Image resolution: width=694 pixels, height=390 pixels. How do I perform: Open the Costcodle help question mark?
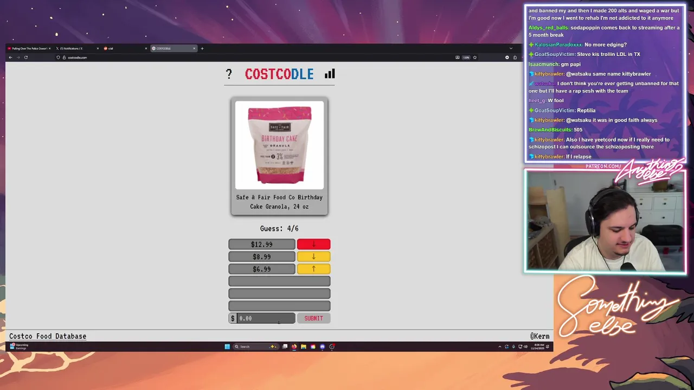(x=229, y=74)
